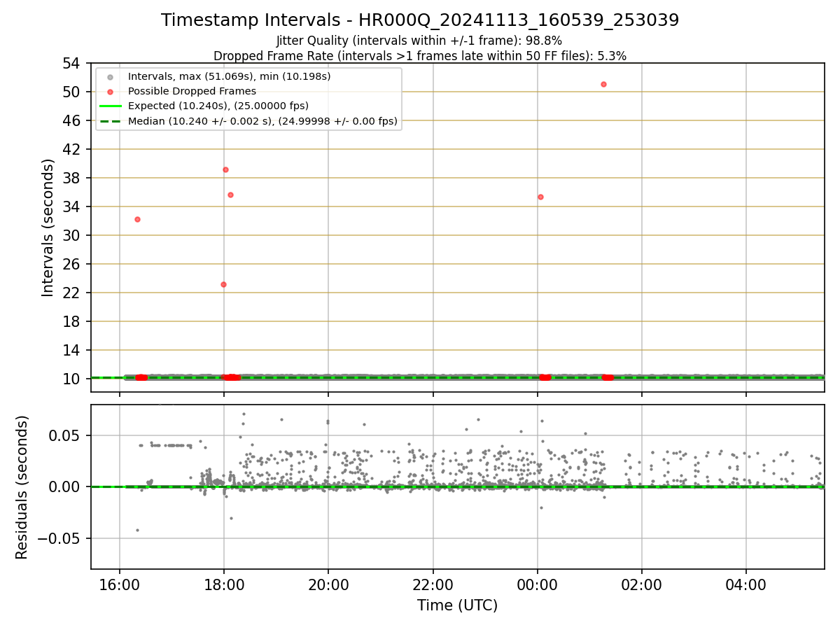
Task: Select the red dropped-frame point near 32 seconds
Action: pos(137,219)
